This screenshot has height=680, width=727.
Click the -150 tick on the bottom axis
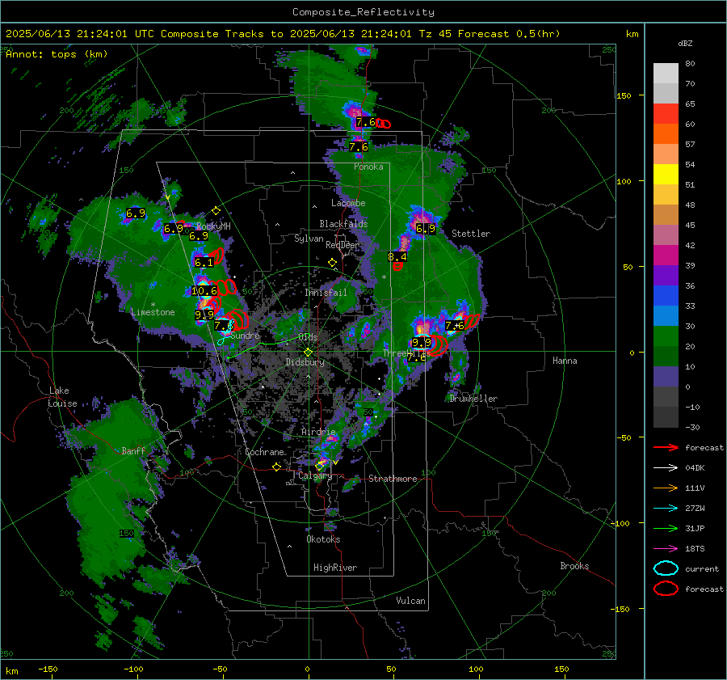[x=48, y=669]
